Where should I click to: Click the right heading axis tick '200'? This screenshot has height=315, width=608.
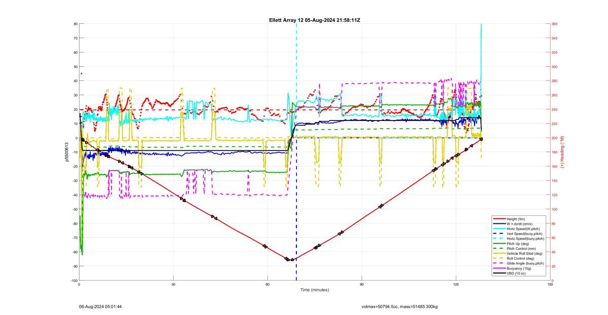coord(554,138)
